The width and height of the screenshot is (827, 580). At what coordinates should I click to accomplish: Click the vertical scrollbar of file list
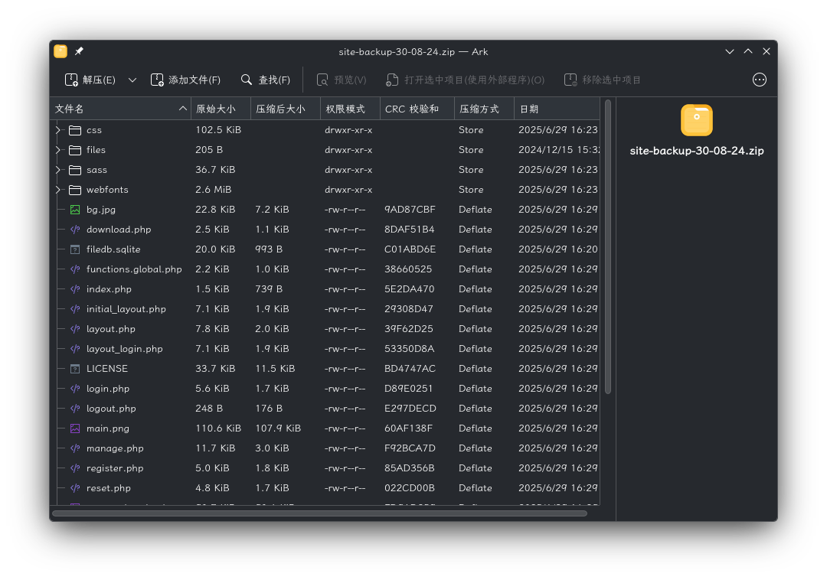click(x=607, y=248)
